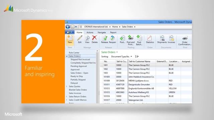Expand the Sales Credit Memos node

pyautogui.click(x=67, y=100)
